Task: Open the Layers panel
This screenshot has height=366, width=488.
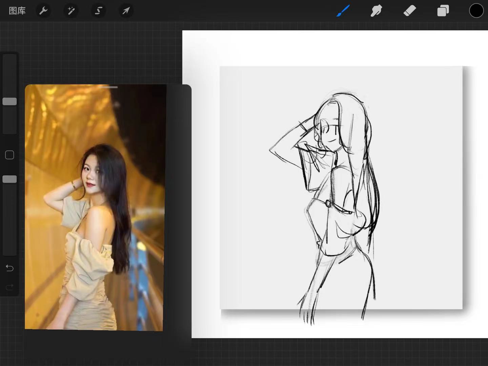Action: (x=443, y=11)
